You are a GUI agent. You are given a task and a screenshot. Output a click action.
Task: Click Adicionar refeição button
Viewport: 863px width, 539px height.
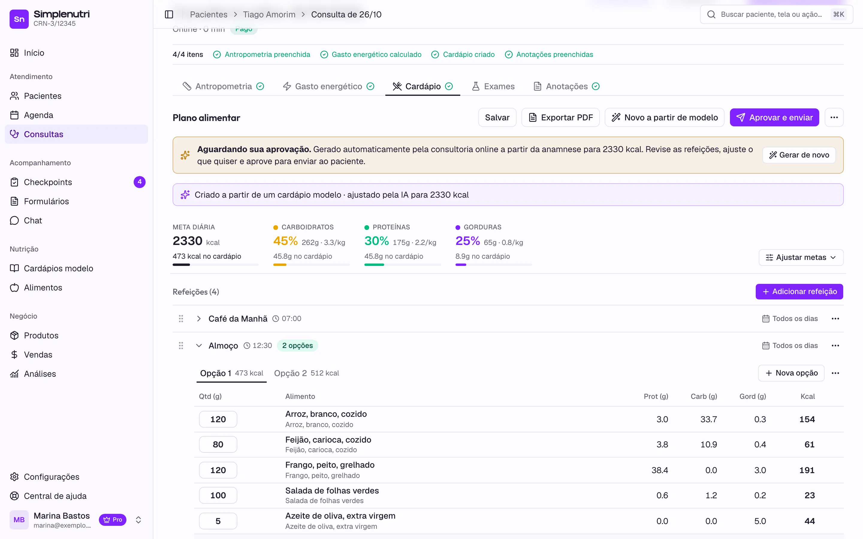point(799,292)
